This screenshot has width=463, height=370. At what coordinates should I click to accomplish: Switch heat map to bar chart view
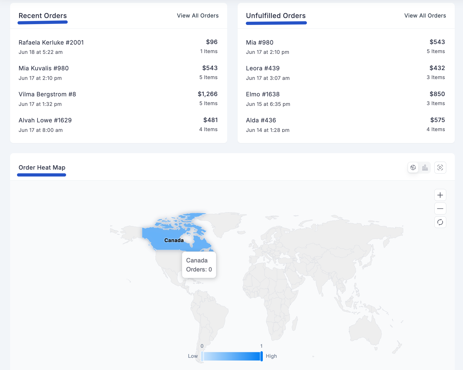[425, 167]
